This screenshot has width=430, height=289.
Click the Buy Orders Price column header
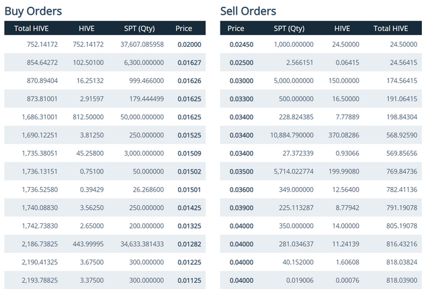pyautogui.click(x=183, y=28)
